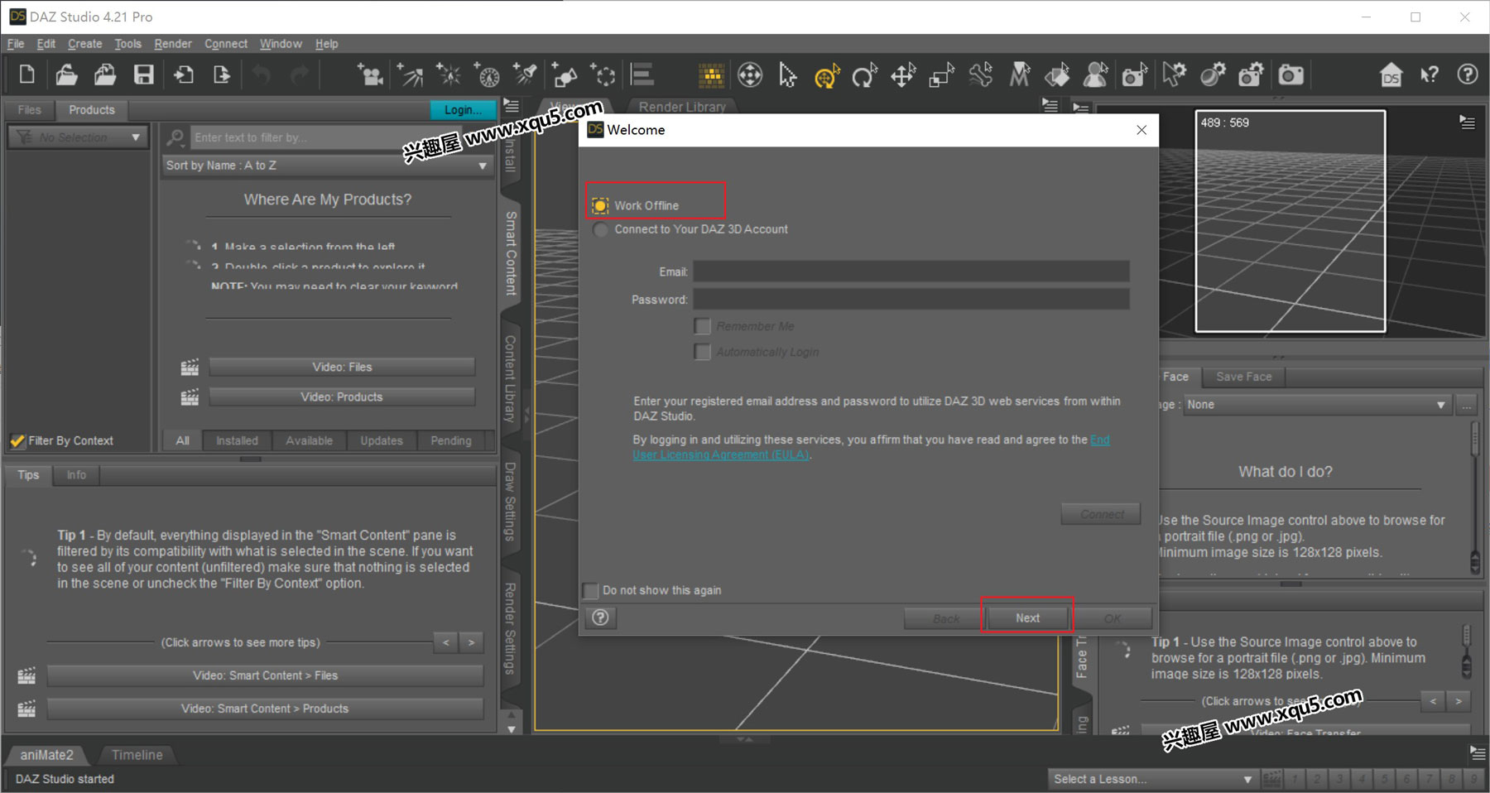Switch to the Timeline tab
This screenshot has height=793, width=1490.
[137, 755]
